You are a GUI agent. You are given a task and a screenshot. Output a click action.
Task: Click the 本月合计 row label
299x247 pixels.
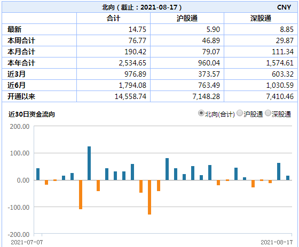click(21, 52)
